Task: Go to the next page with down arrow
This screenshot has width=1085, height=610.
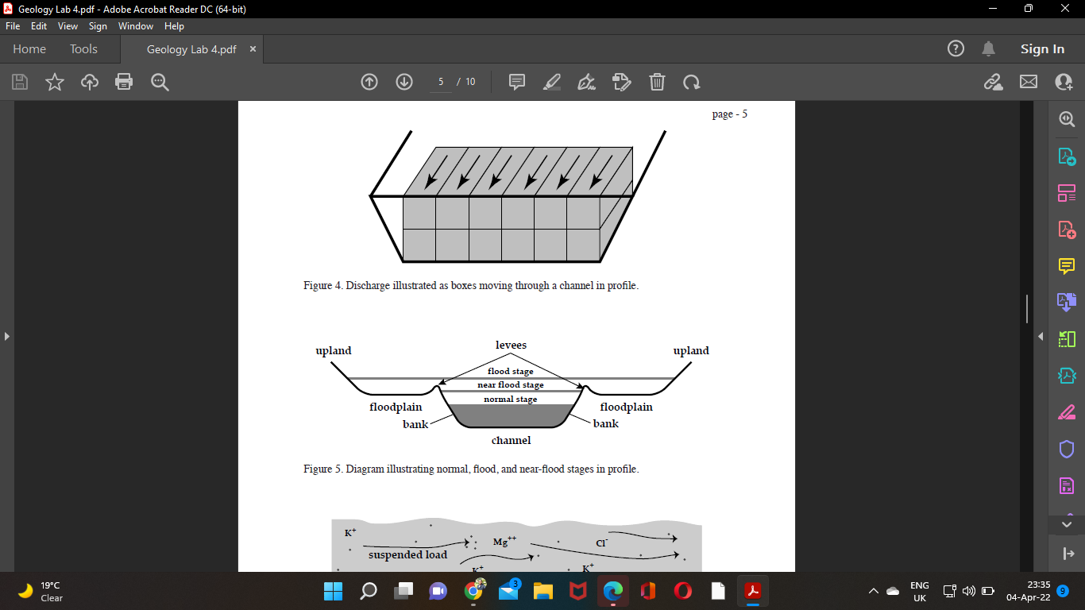Action: [x=404, y=82]
